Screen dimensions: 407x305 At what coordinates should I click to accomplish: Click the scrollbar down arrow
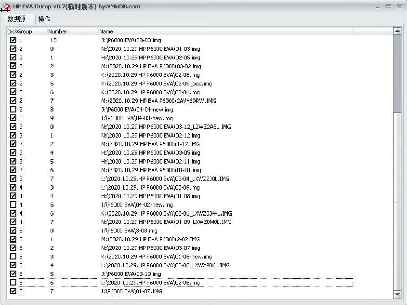pos(397,294)
